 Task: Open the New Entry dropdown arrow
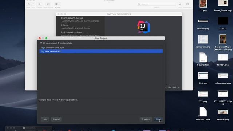coord(33,4)
